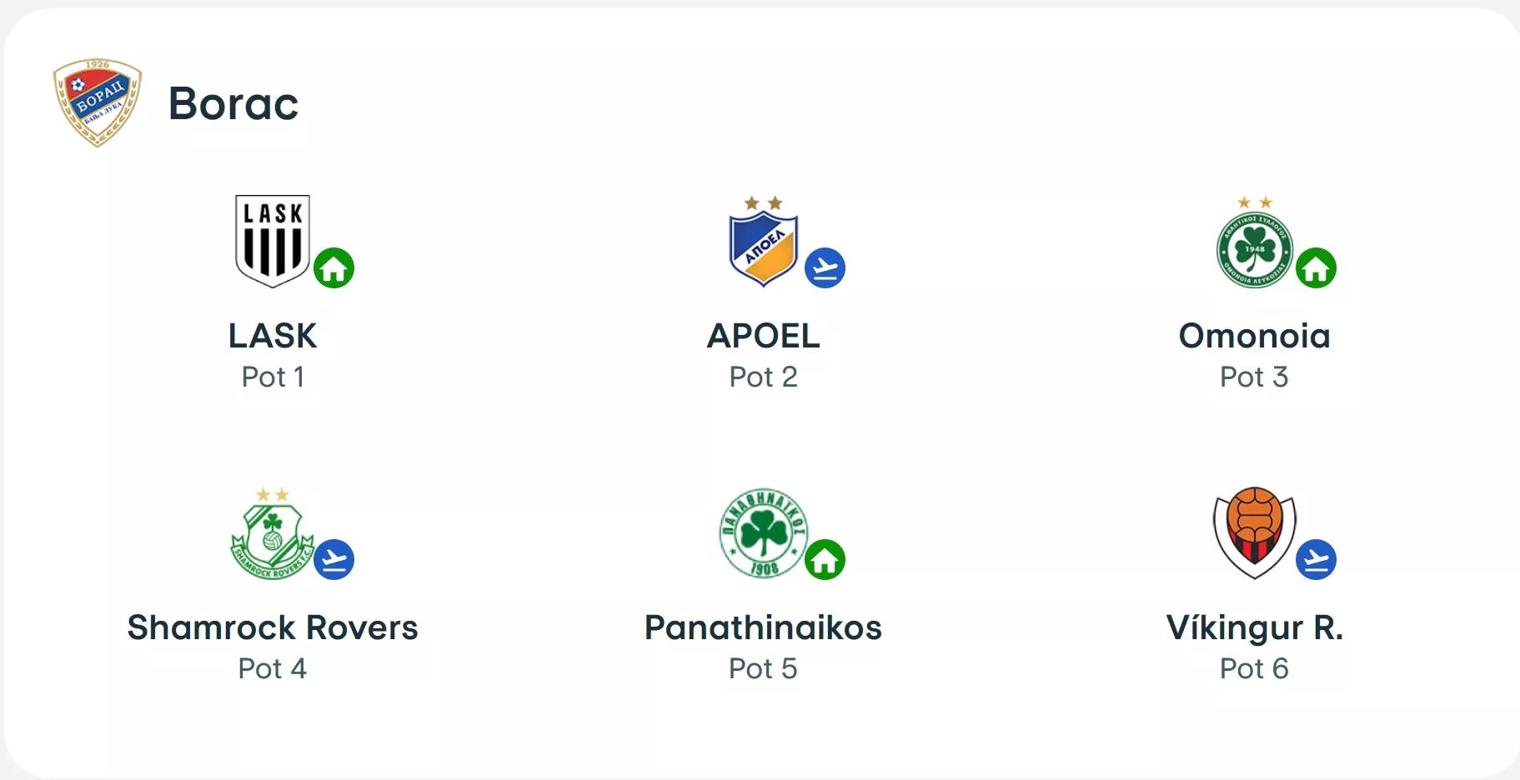This screenshot has height=780, width=1520.
Task: Click away plane icon beside Víkingur R.
Action: [x=1317, y=560]
